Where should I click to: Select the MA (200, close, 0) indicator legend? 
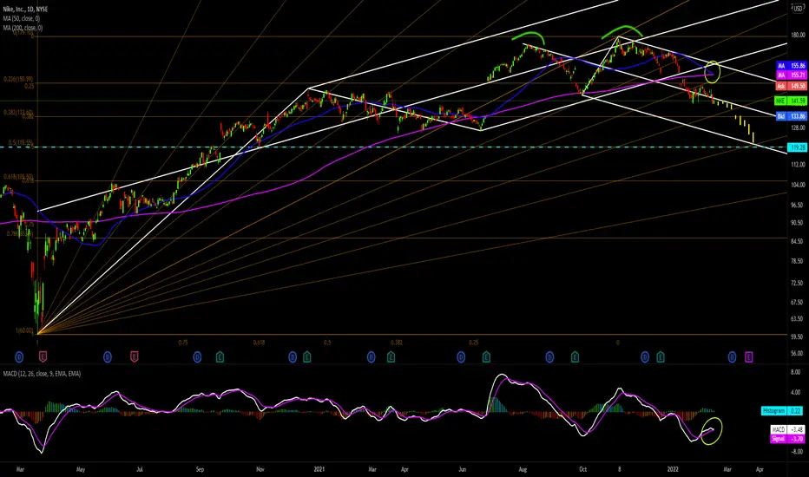coord(23,28)
